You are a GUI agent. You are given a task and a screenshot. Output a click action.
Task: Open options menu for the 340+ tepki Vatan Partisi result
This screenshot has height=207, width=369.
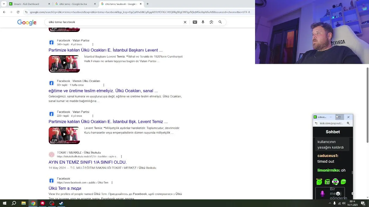(93, 45)
